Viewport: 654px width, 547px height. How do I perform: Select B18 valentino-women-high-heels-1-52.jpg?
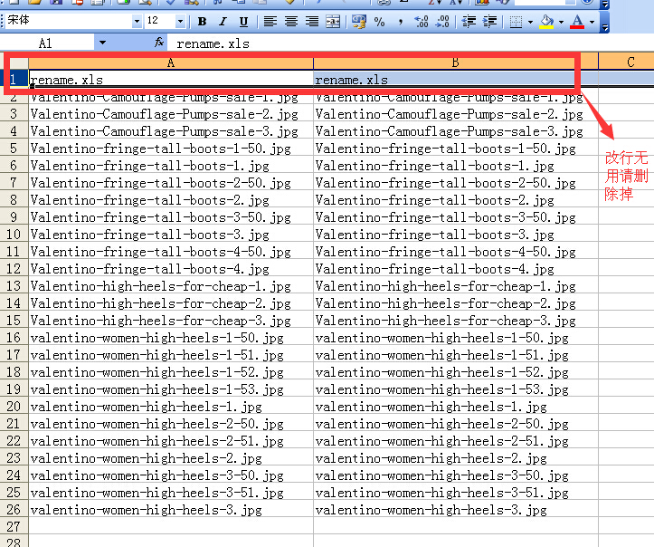pyautogui.click(x=456, y=372)
